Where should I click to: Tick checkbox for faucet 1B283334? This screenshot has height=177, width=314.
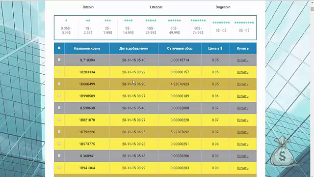59,72
